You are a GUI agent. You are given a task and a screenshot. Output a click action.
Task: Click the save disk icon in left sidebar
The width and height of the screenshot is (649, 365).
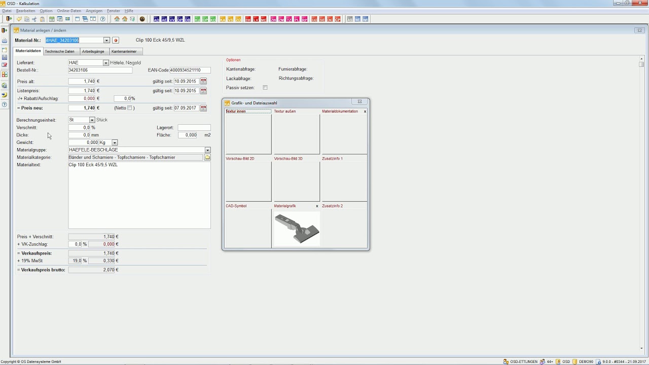point(5,57)
